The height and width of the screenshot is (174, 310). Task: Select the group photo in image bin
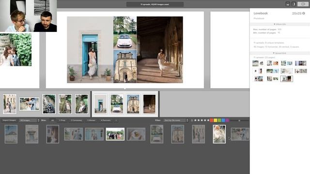click(x=115, y=134)
